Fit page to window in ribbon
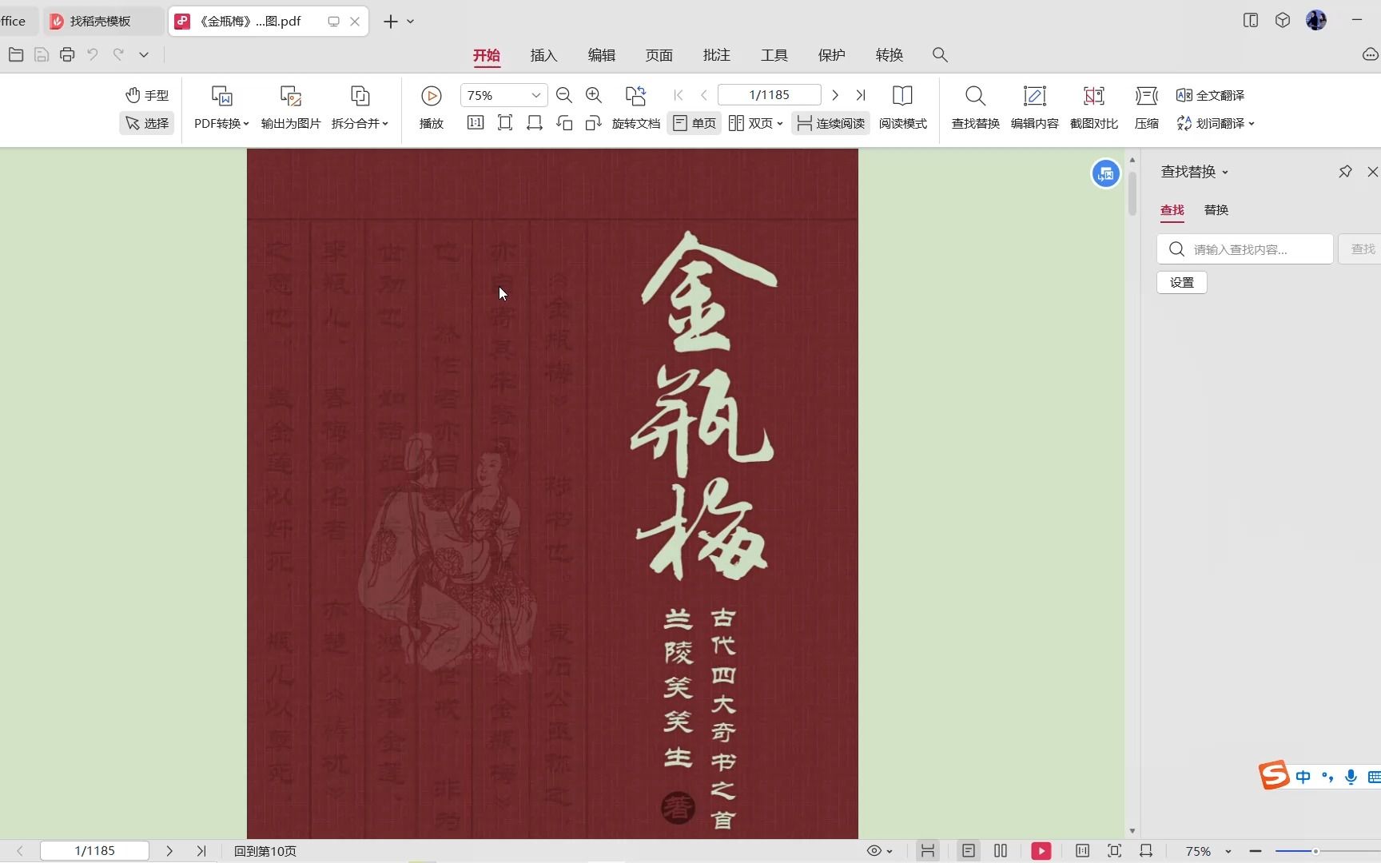 tap(505, 123)
